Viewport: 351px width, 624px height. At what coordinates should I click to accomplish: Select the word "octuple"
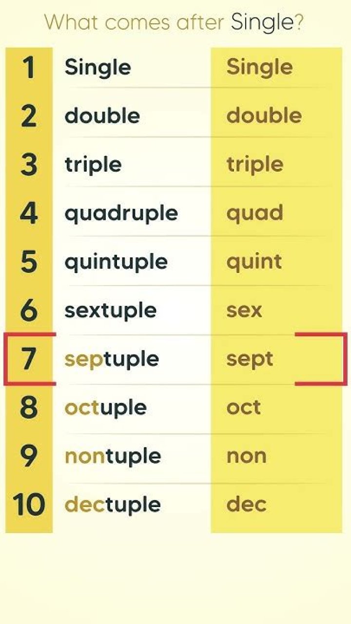coord(105,408)
